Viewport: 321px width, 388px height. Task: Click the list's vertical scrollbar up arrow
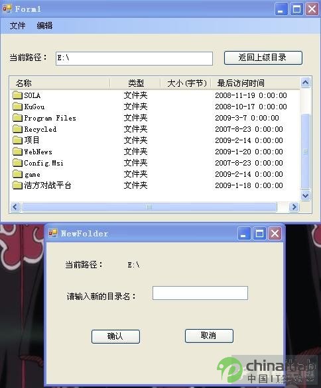tap(305, 82)
